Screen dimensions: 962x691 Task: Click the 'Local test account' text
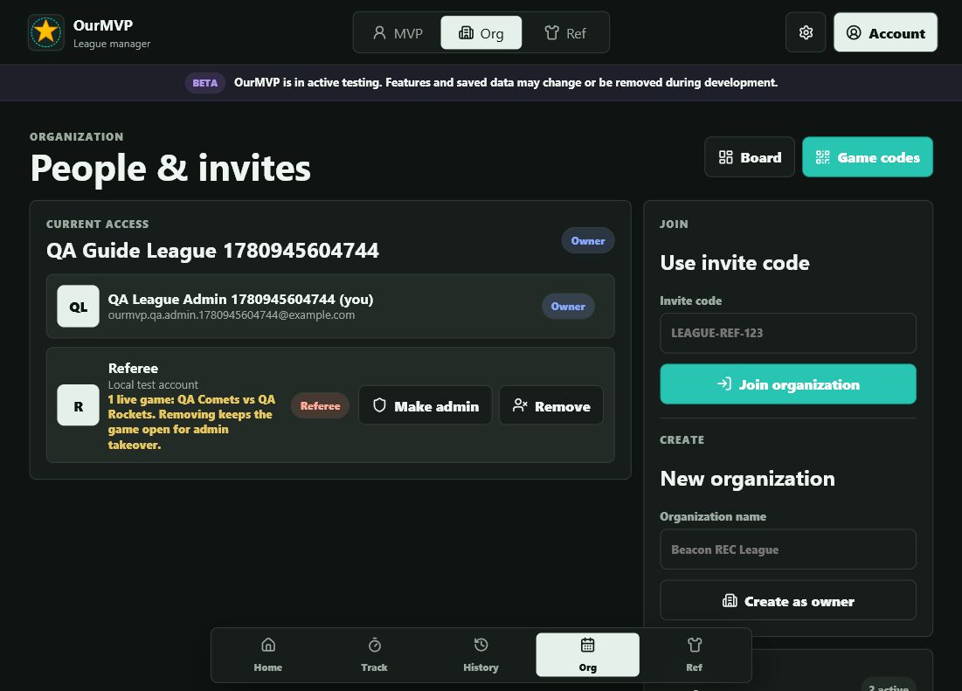pyautogui.click(x=154, y=384)
